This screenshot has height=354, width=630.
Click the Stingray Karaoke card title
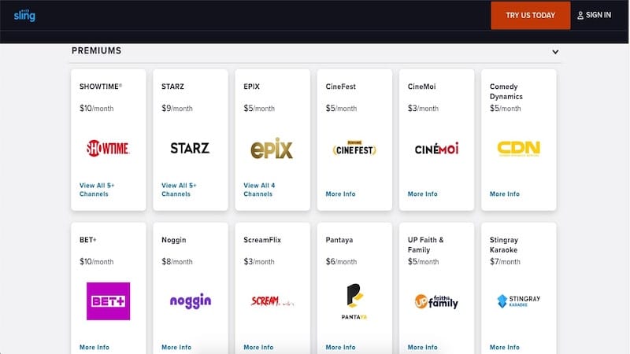[x=503, y=245]
